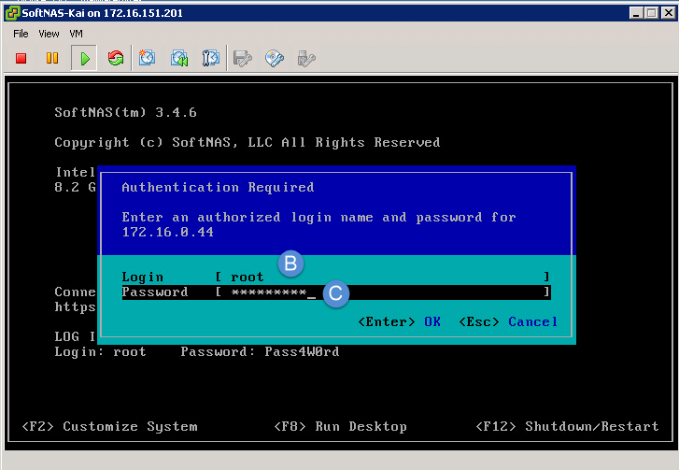This screenshot has width=679, height=470.
Task: Click OK in the authentication dialog
Action: [x=432, y=321]
